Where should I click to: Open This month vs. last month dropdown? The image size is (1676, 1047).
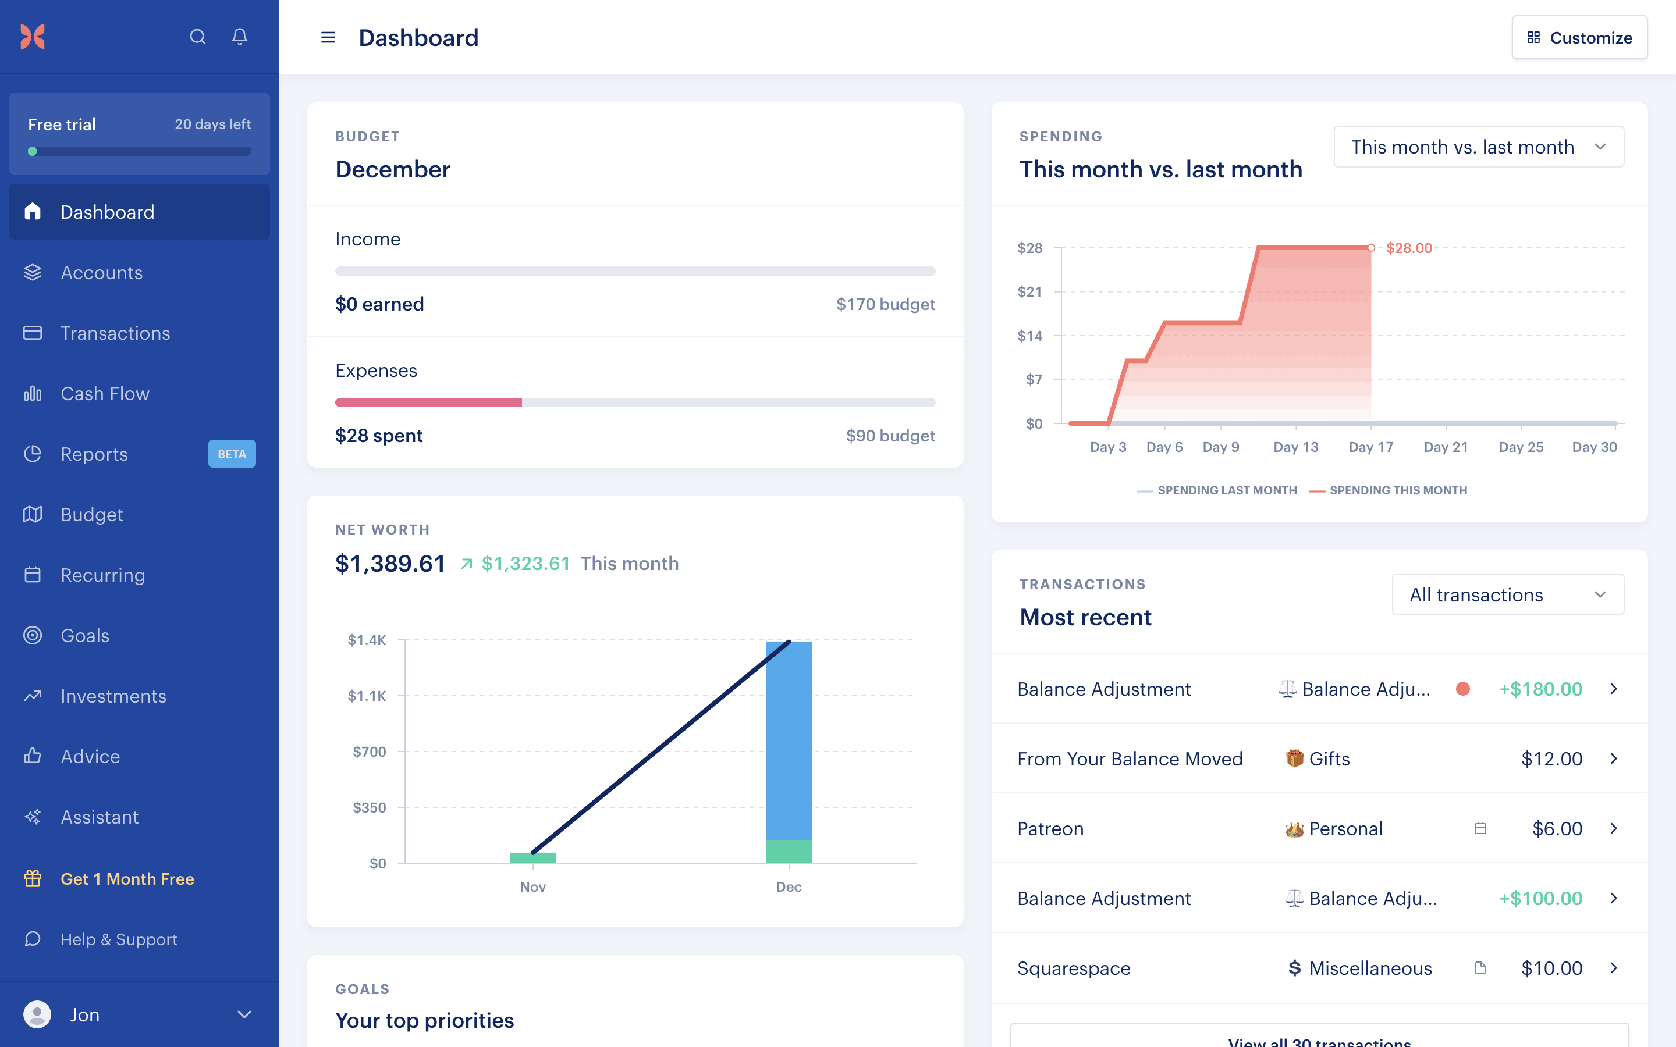[1479, 147]
